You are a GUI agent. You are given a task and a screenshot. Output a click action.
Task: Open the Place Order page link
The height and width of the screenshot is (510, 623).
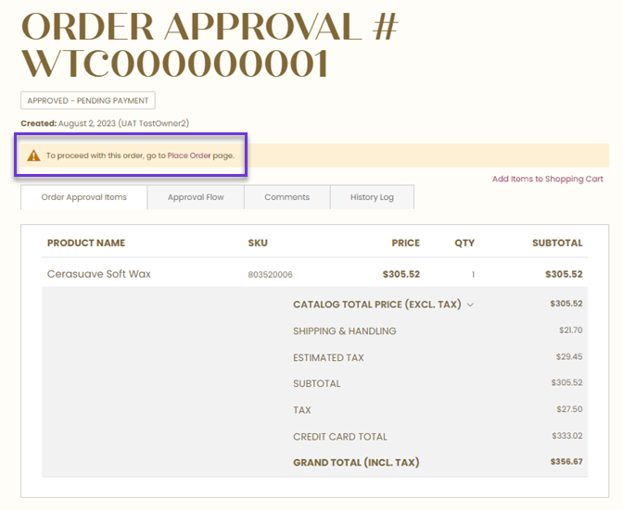[x=189, y=155]
